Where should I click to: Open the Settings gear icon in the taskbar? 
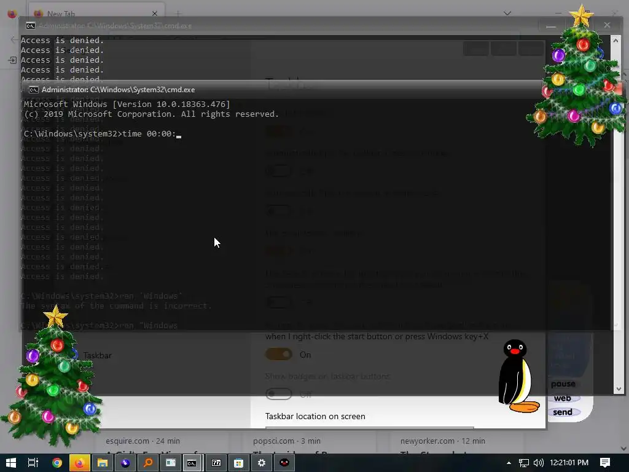click(262, 463)
